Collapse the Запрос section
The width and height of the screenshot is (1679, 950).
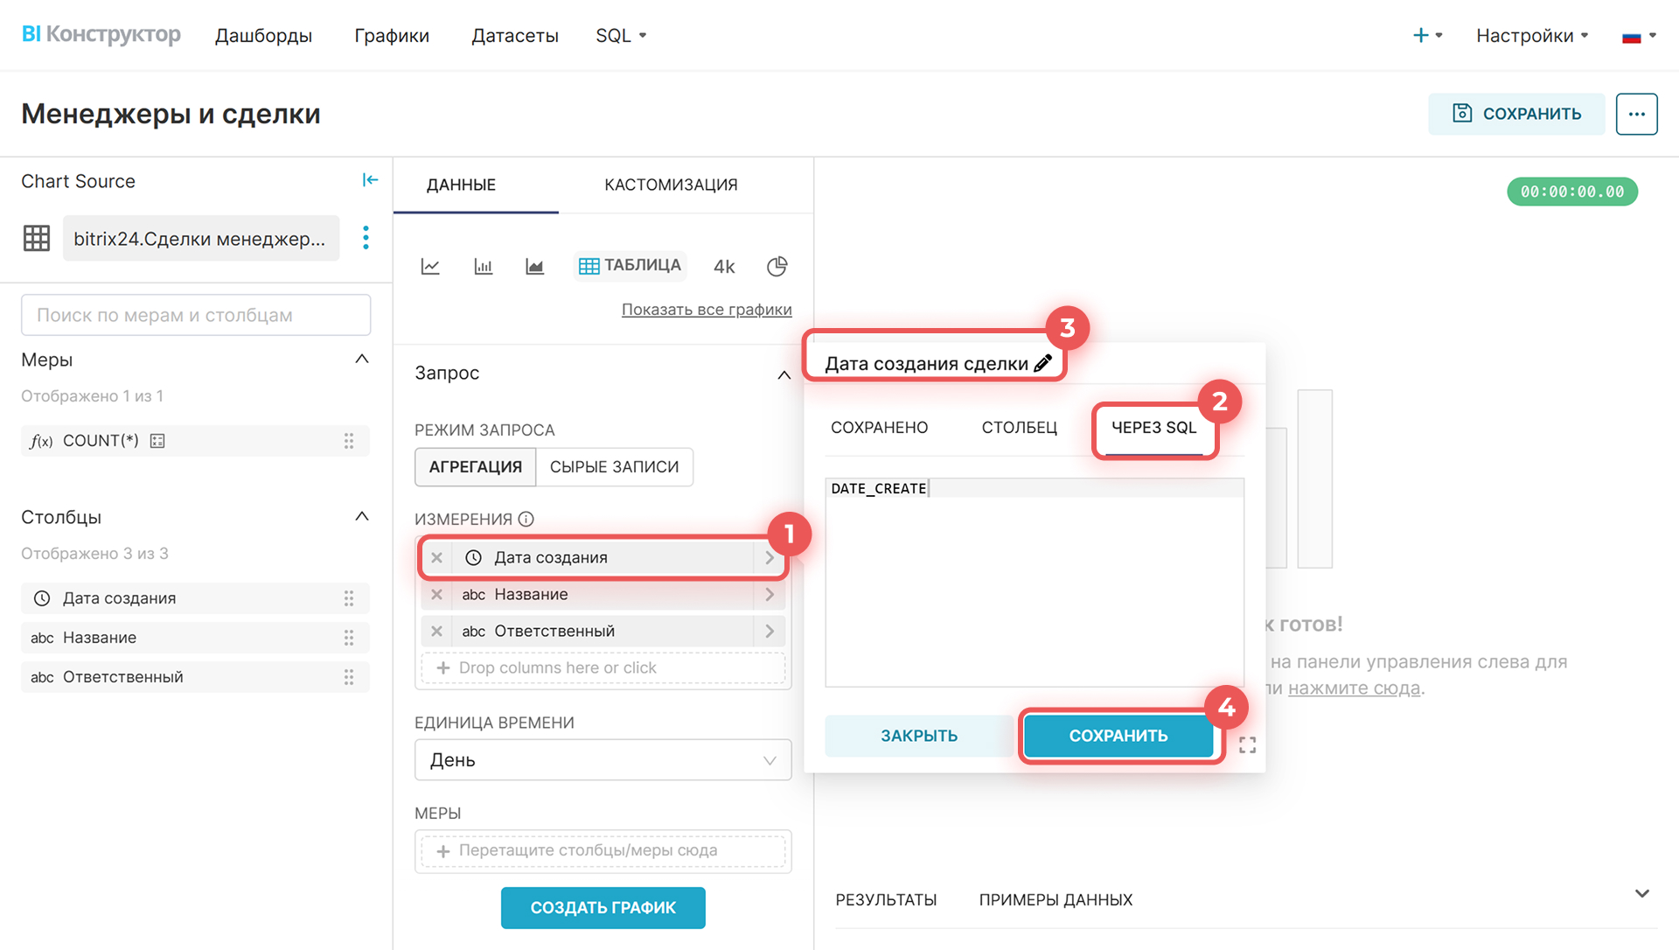coord(784,374)
